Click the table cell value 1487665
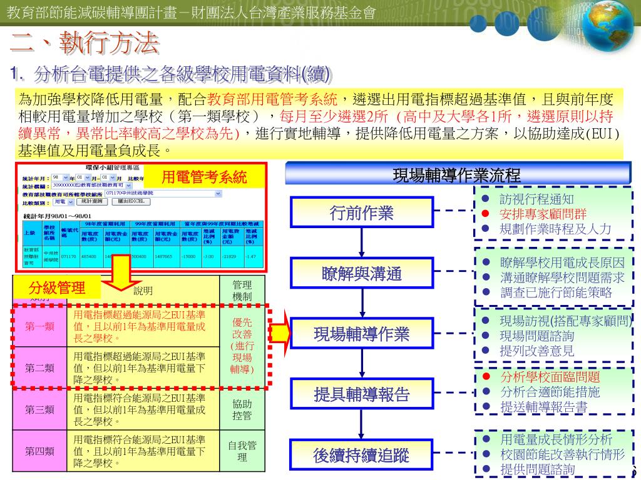 point(163,256)
